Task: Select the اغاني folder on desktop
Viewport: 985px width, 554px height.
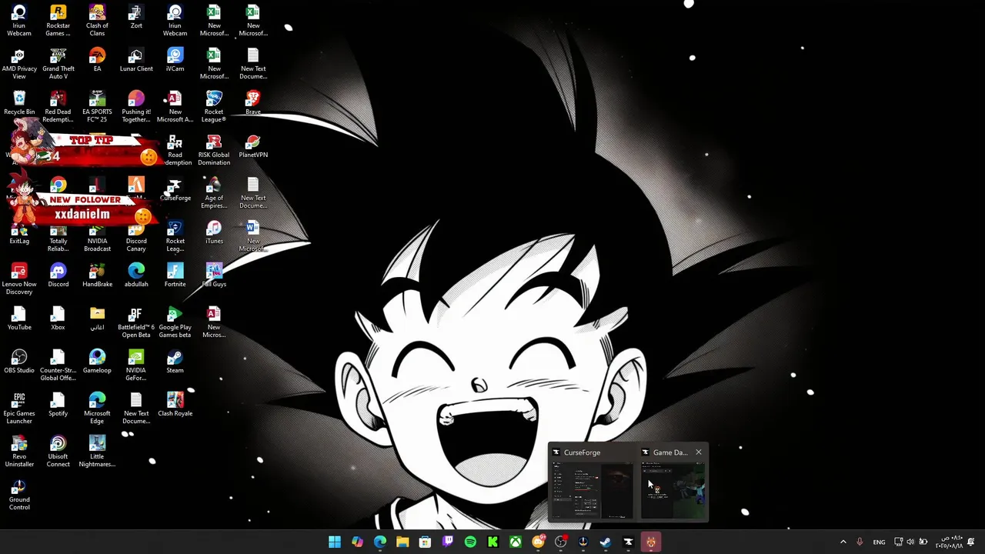Action: point(97,319)
